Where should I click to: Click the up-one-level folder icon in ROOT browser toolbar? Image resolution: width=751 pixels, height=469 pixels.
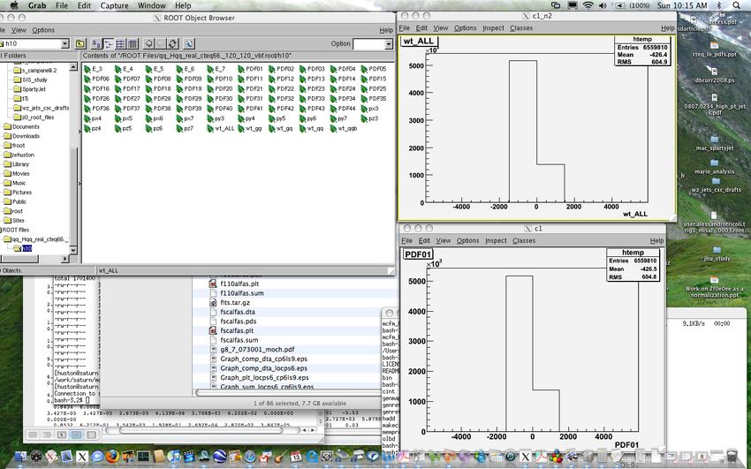[x=80, y=44]
